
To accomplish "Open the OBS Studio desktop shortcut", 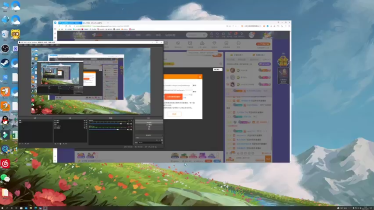I will click(5, 49).
